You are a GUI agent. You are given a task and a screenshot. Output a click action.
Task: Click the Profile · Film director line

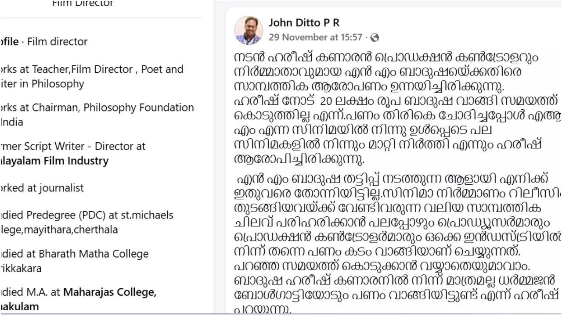click(x=44, y=42)
